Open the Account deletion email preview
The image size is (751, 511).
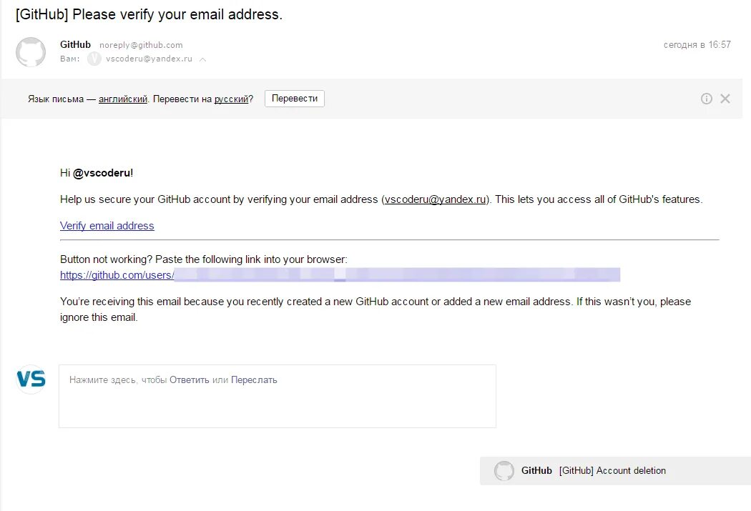point(612,470)
